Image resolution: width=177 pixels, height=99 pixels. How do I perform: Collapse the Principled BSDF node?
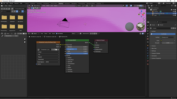(x=67, y=40)
